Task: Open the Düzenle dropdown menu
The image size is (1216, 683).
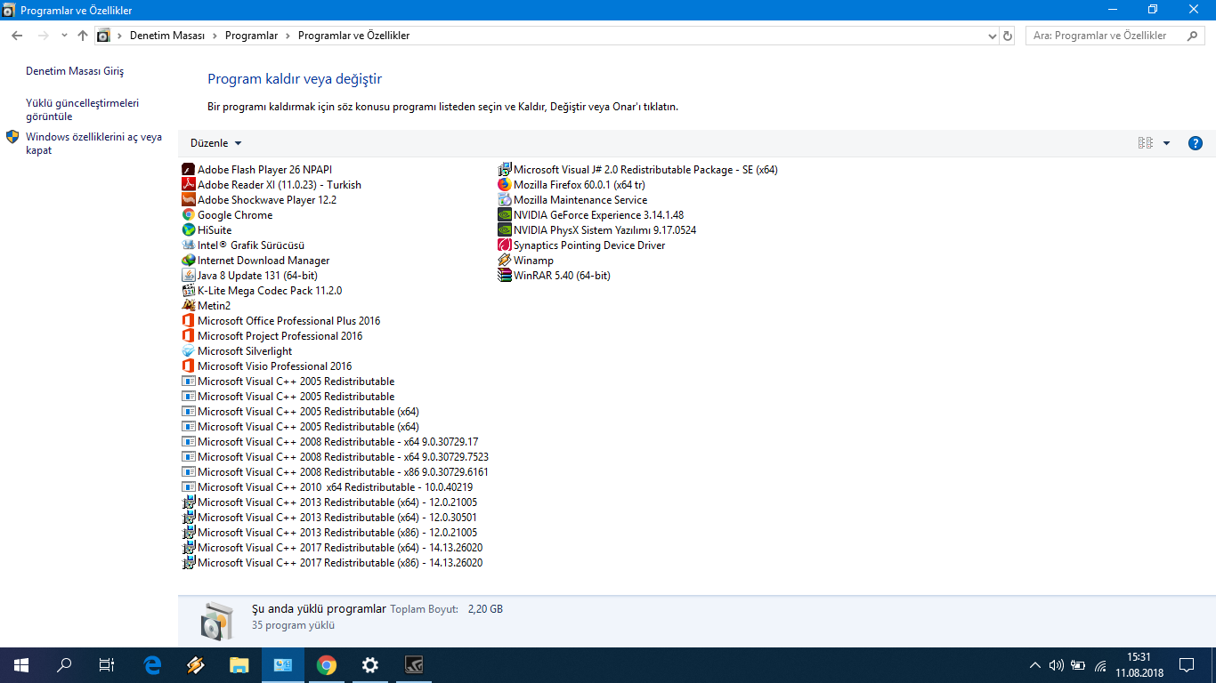Action: point(215,143)
